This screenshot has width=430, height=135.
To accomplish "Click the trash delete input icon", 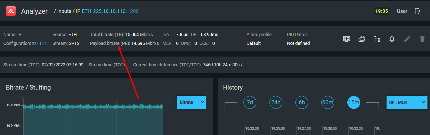I will tap(422, 39).
